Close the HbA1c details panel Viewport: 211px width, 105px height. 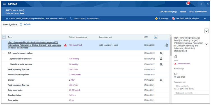tap(207, 44)
